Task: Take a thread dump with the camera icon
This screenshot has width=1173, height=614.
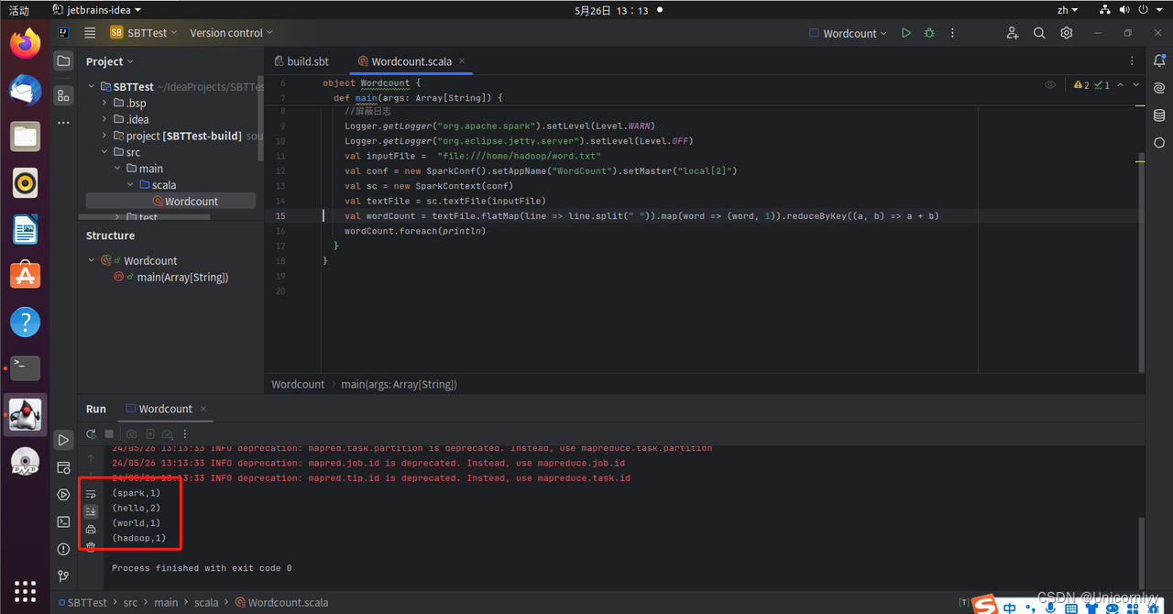Action: (132, 434)
